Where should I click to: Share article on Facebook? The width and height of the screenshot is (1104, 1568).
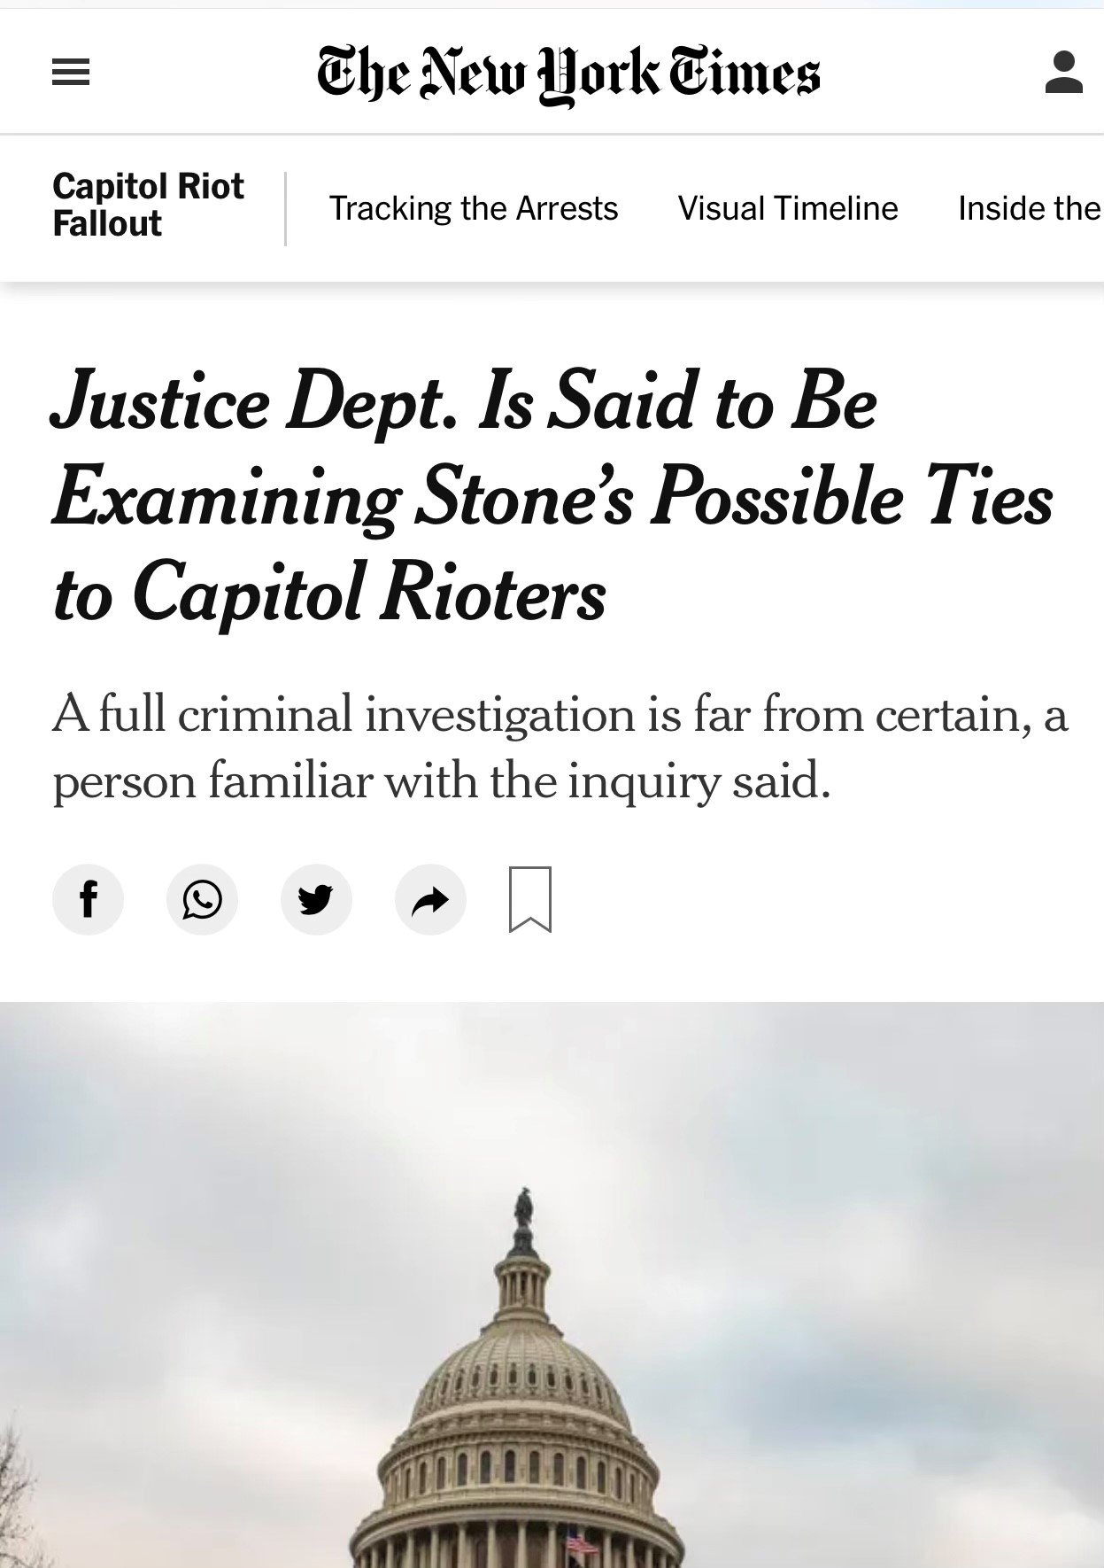pos(88,900)
